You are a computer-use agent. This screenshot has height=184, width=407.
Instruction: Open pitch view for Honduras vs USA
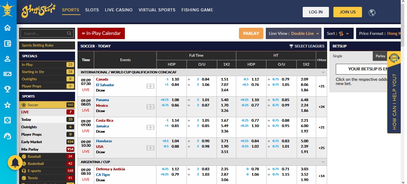pos(150,148)
